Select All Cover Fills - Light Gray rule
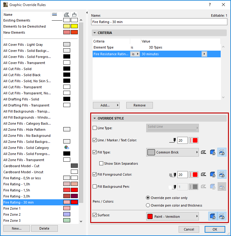The height and width of the screenshot is (236, 231). pyautogui.click(x=41, y=45)
